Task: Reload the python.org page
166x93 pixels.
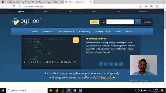Action: pyautogui.click(x=14, y=6)
